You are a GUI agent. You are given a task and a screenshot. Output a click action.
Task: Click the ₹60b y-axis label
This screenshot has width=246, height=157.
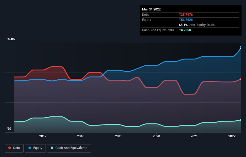11,39
